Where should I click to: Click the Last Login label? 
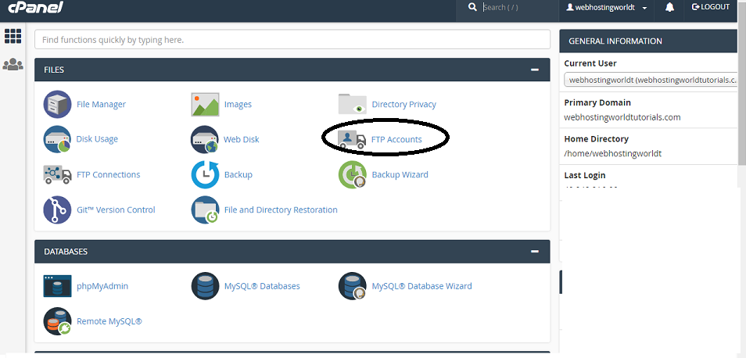click(x=585, y=175)
